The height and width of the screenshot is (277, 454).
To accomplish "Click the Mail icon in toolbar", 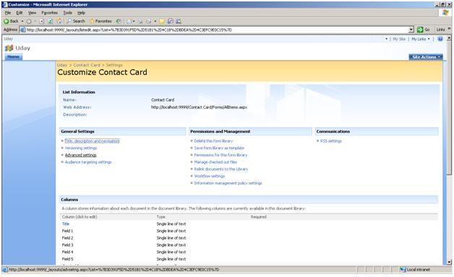I will point(129,21).
